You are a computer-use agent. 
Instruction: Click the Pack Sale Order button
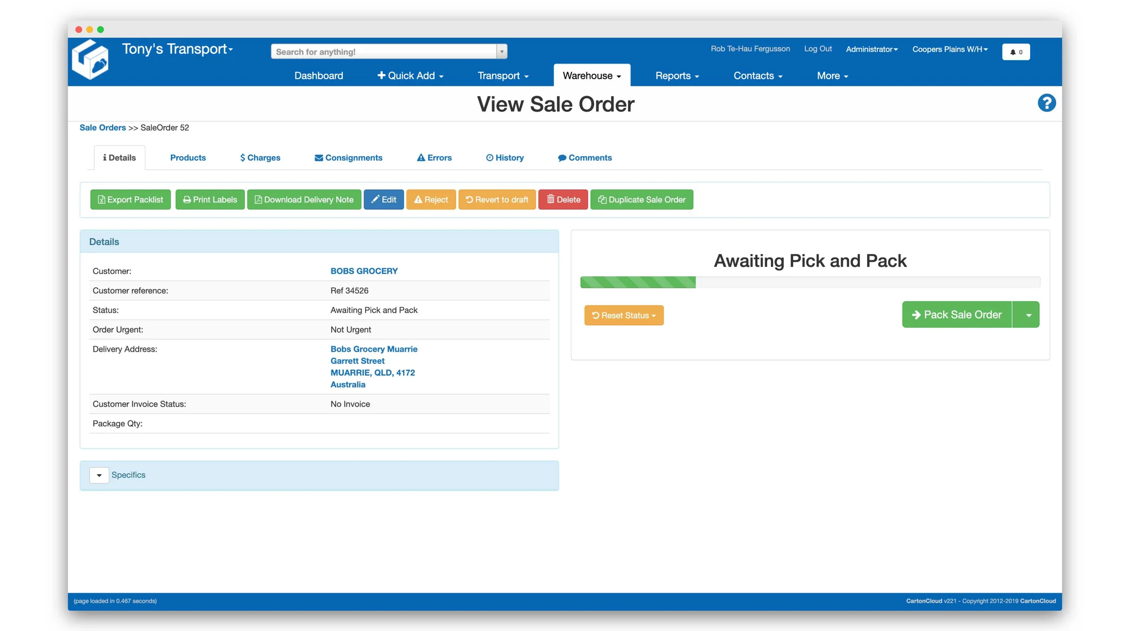957,315
